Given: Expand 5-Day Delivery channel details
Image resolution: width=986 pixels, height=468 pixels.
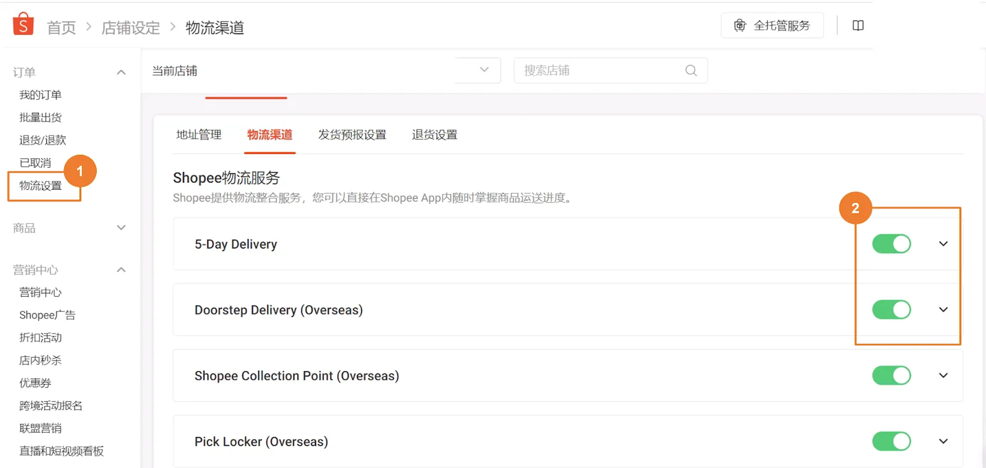Looking at the screenshot, I should click(943, 244).
